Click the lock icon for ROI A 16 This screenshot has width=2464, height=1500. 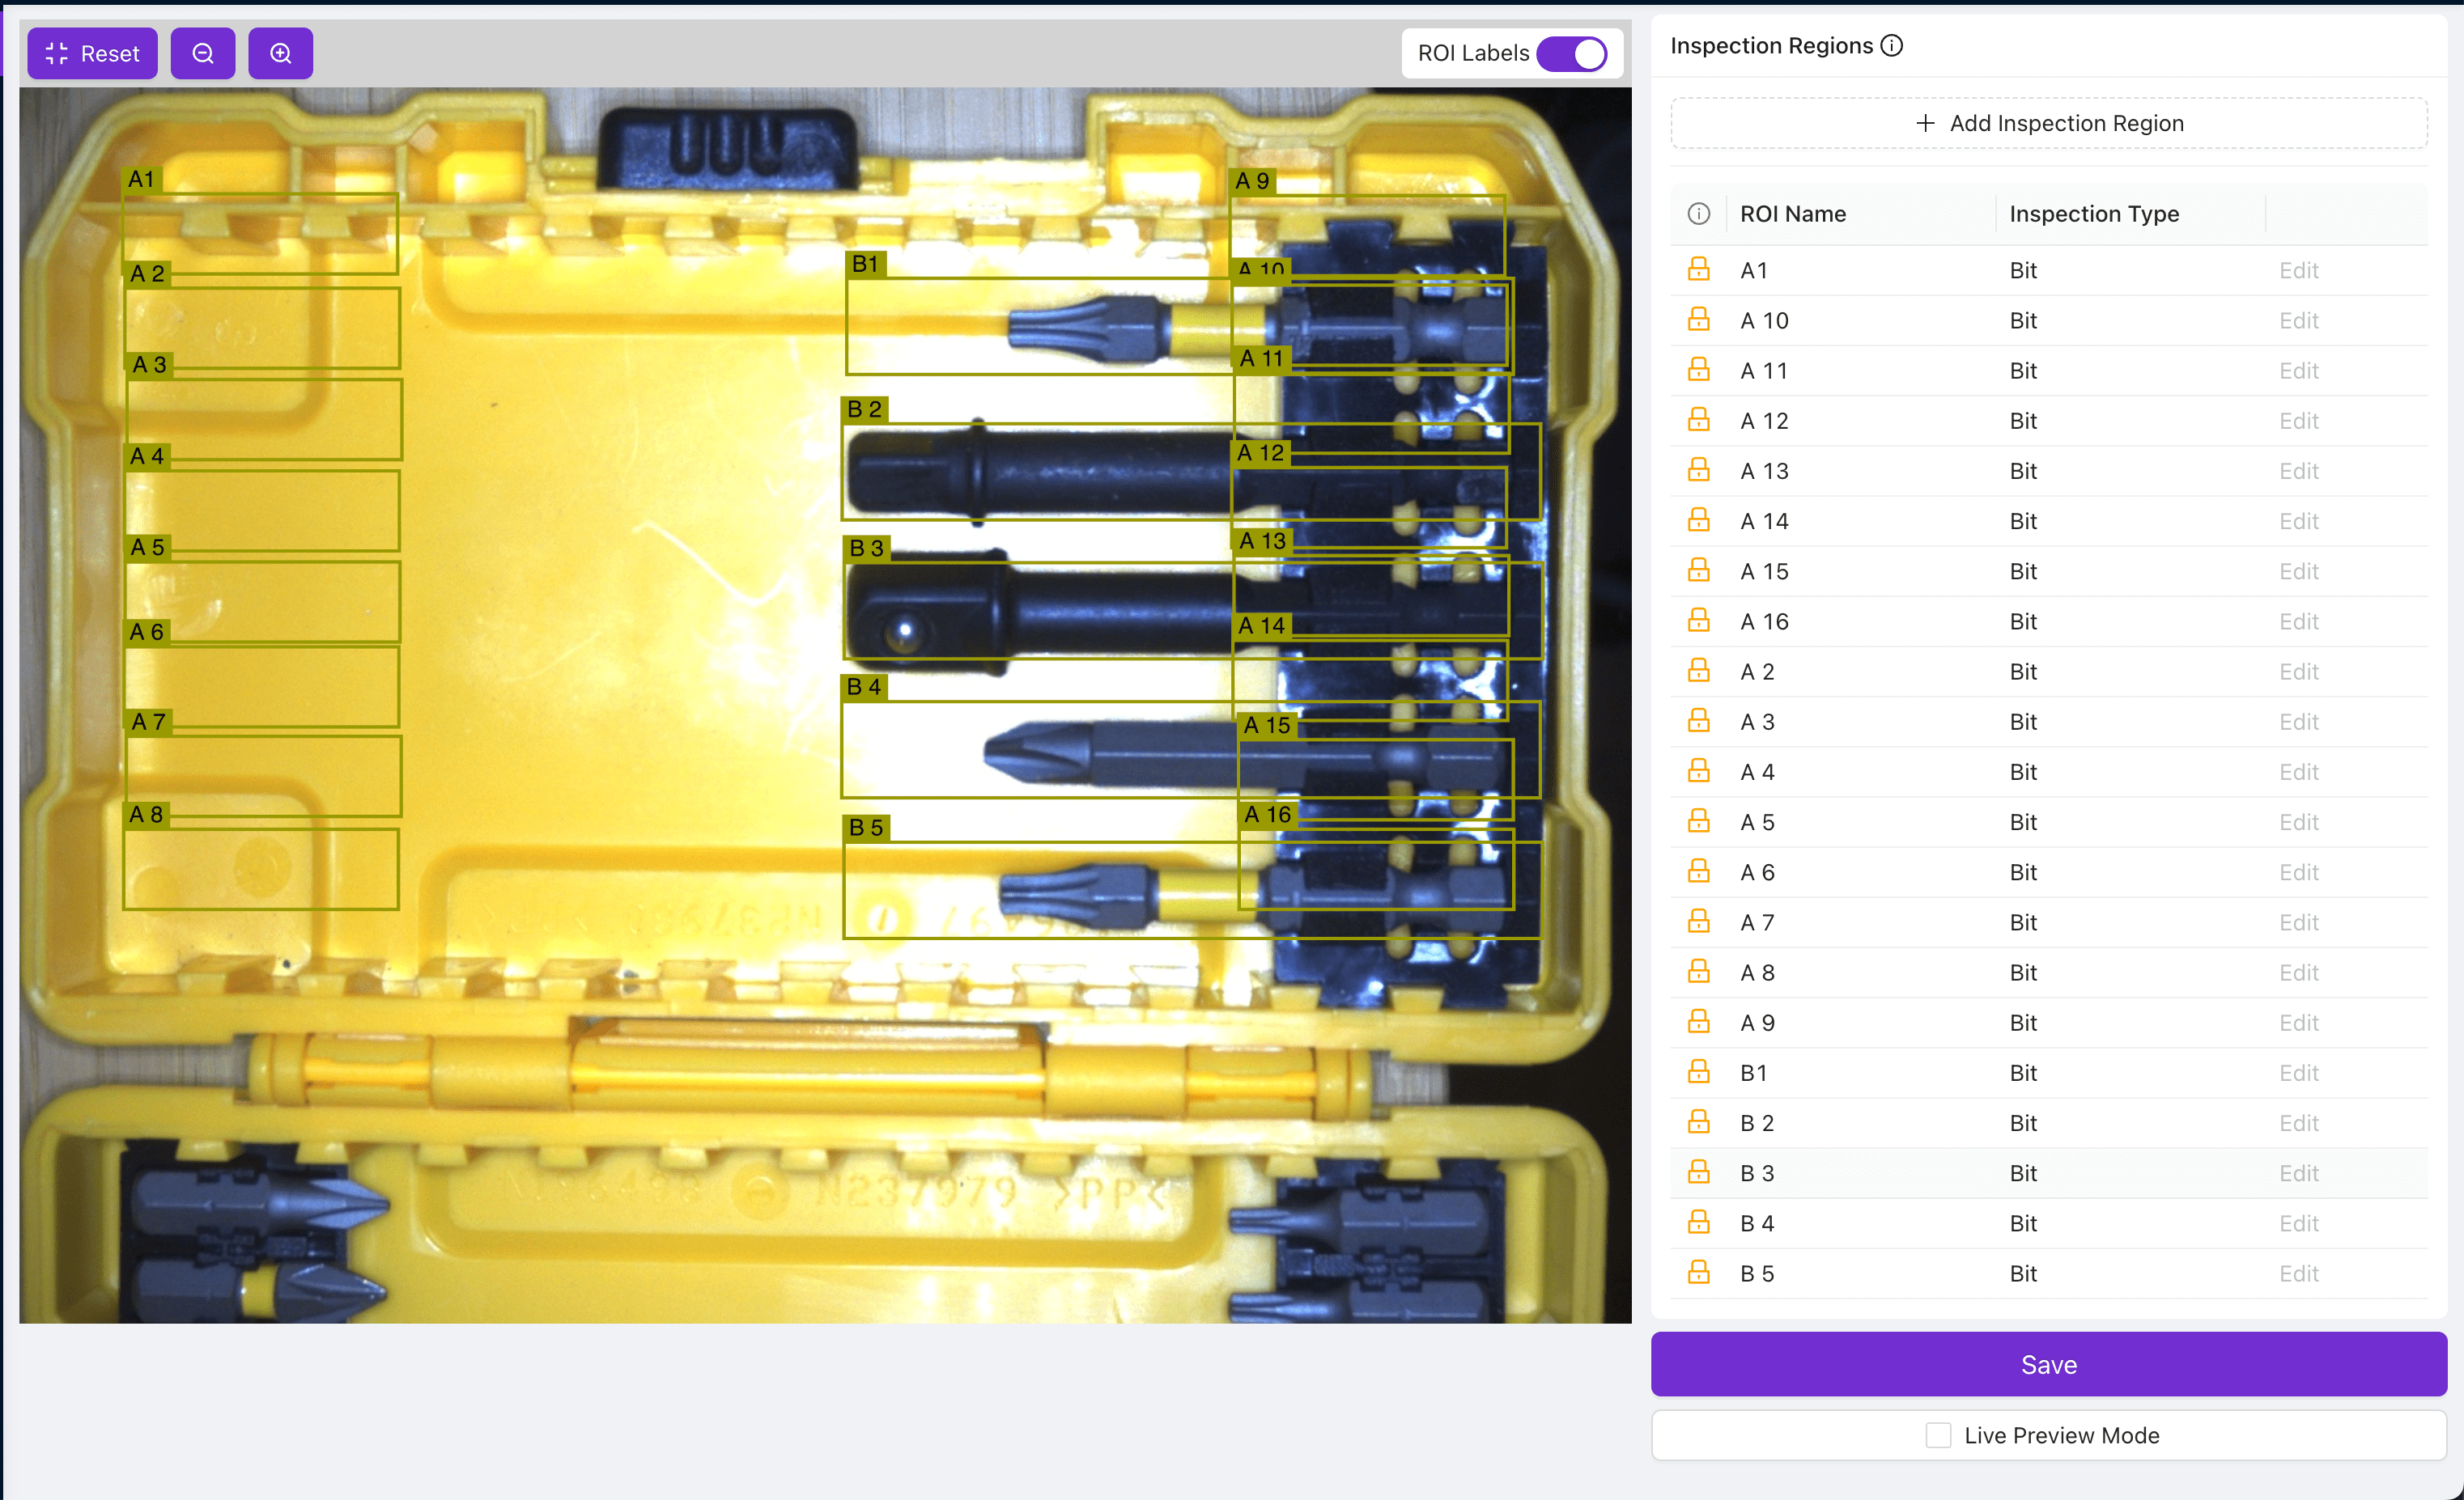1698,621
